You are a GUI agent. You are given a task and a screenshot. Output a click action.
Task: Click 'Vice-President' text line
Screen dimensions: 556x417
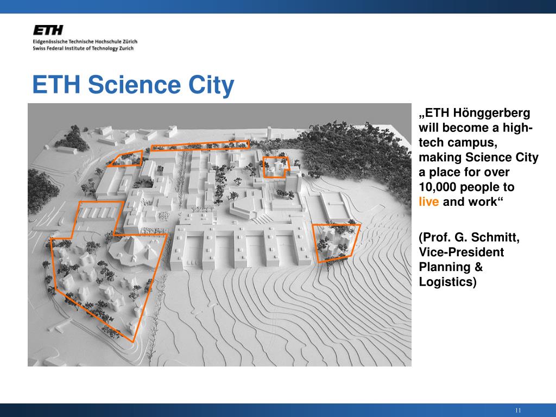[462, 252]
